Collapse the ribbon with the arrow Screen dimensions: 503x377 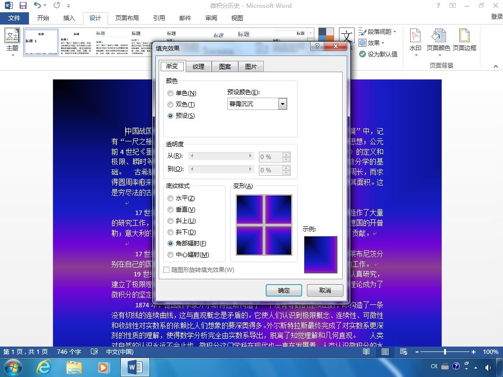pos(496,66)
